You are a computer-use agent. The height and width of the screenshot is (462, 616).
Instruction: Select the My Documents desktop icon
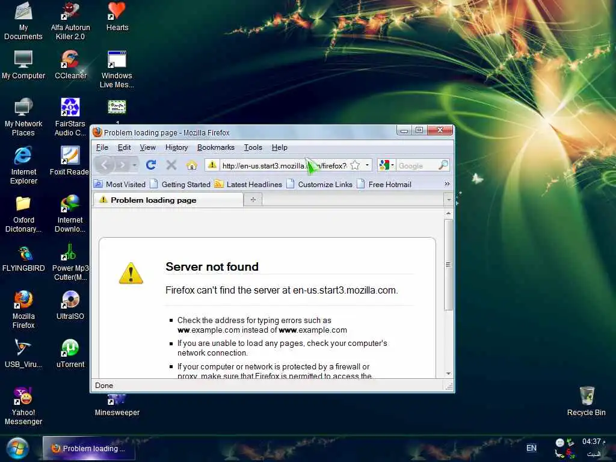23,21
